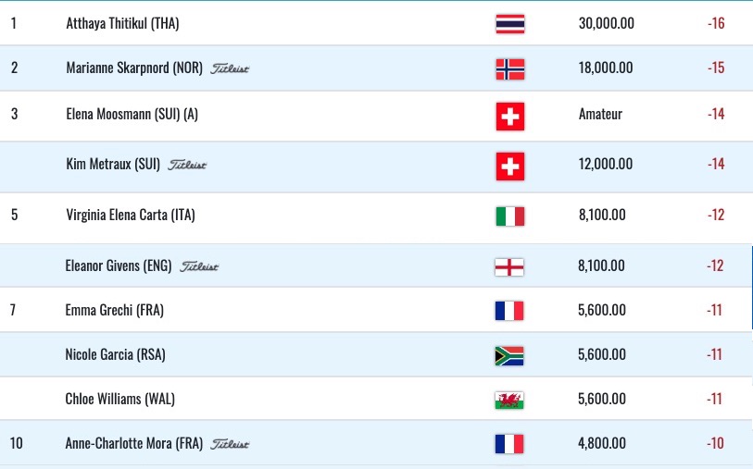This screenshot has height=469, width=753.
Task: Click Titleist logo beside Anne-Charlotte Mora
Action: click(x=230, y=444)
